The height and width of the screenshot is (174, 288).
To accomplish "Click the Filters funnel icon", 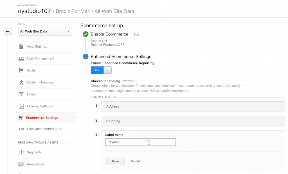I will point(21,94).
